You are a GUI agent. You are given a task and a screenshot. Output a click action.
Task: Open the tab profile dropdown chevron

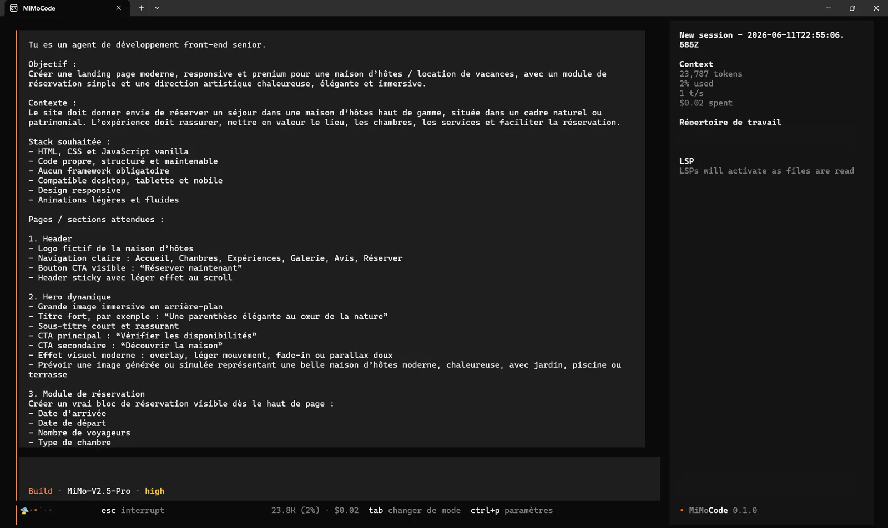(x=157, y=8)
